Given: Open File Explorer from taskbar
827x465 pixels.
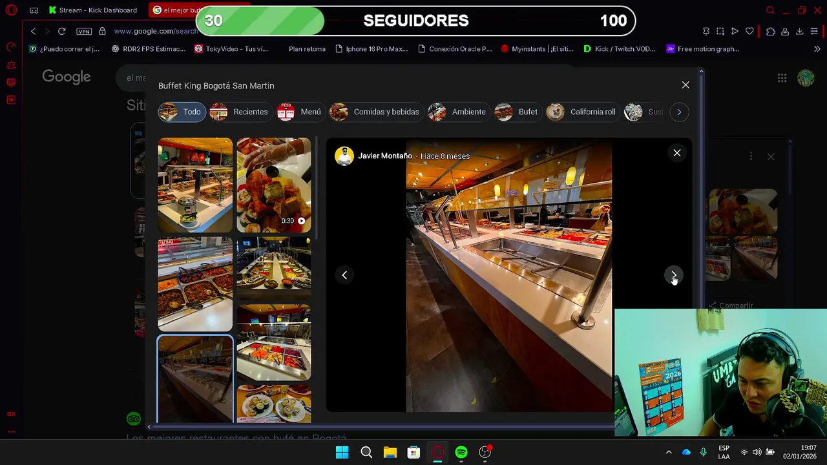Looking at the screenshot, I should pyautogui.click(x=390, y=452).
